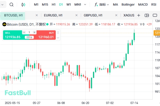This screenshot has height=106, width=160.
Task: Open the symbol search magnifier
Action: coord(11,5)
